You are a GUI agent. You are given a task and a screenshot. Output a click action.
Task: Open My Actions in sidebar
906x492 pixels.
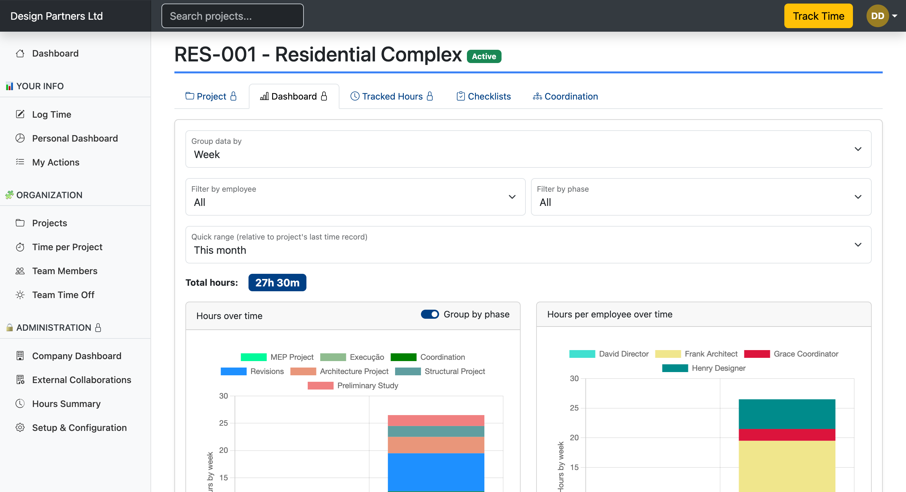pos(56,162)
